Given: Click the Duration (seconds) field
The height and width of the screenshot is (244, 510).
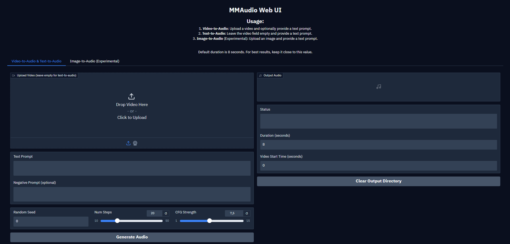Looking at the screenshot, I should pos(379,144).
